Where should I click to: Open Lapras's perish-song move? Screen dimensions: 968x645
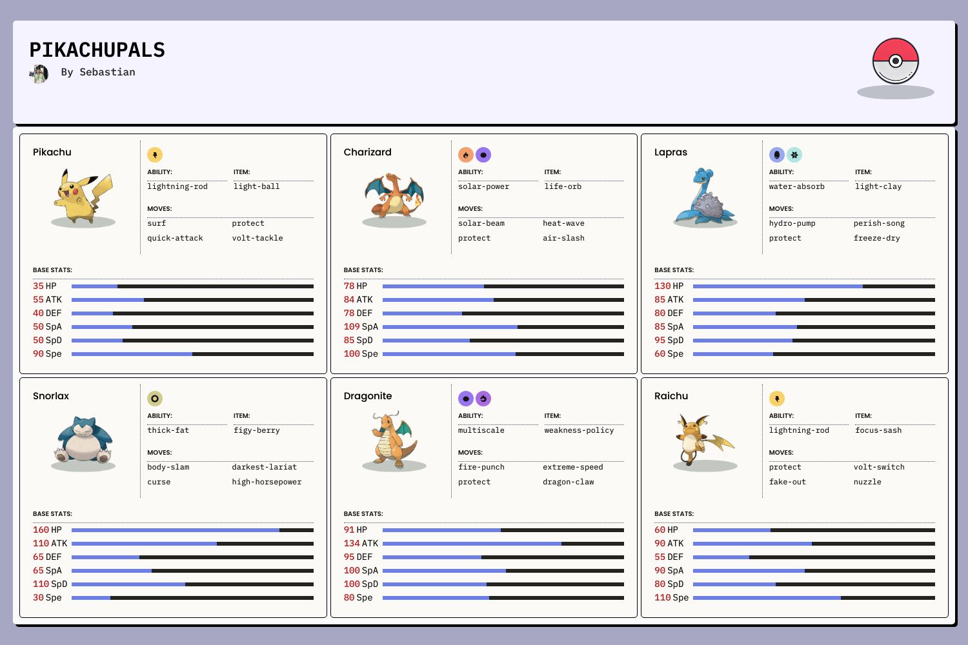pyautogui.click(x=879, y=223)
